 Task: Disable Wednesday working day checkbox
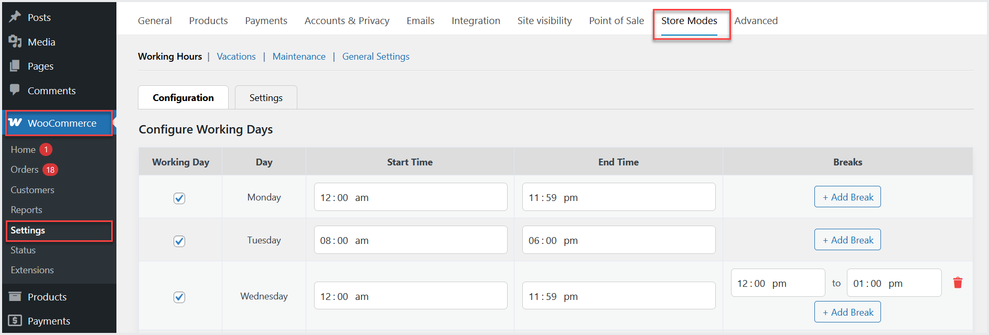click(x=179, y=297)
